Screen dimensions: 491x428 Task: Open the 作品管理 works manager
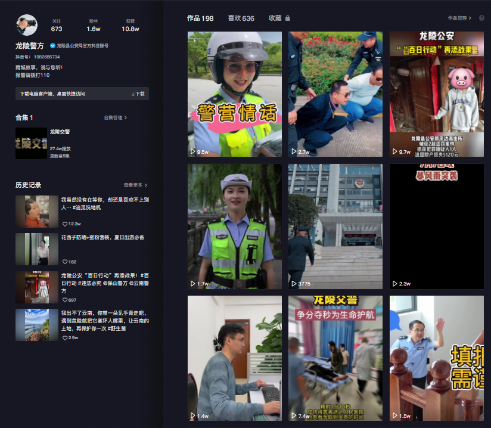[x=459, y=18]
